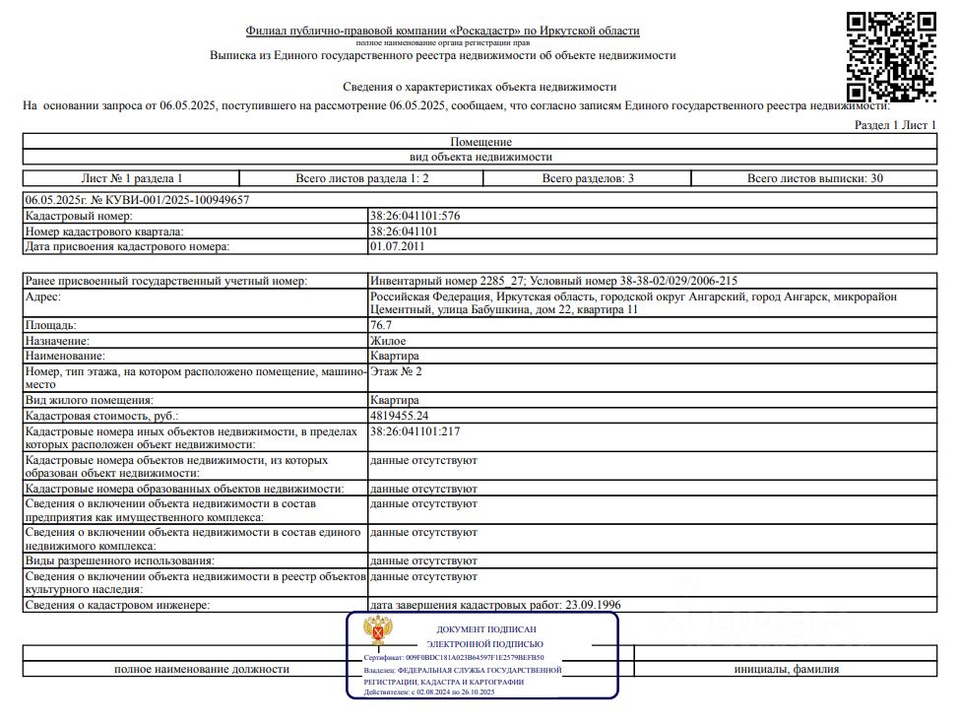Click the ДОКУМЕНТ ПОДПИСАН stamp title
Screen dimensions: 959x723
[x=486, y=629]
